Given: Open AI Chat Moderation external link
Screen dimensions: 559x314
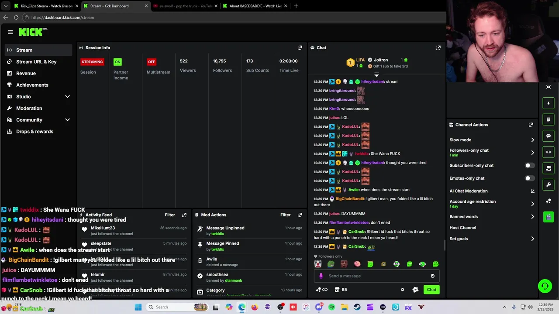Looking at the screenshot, I should click(x=532, y=191).
